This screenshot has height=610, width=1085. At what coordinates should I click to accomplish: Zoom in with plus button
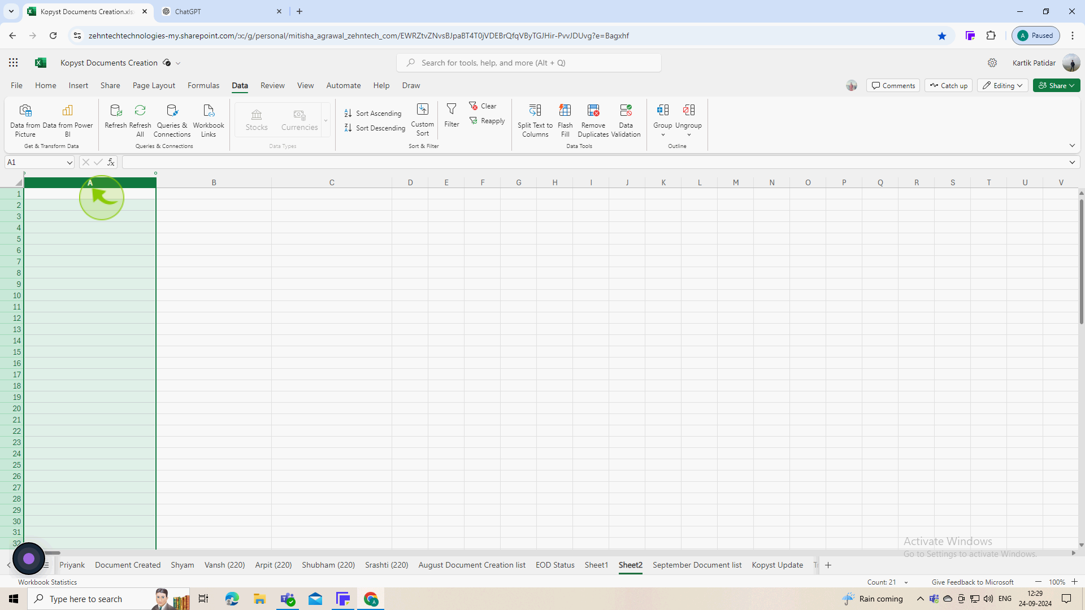tap(1074, 582)
